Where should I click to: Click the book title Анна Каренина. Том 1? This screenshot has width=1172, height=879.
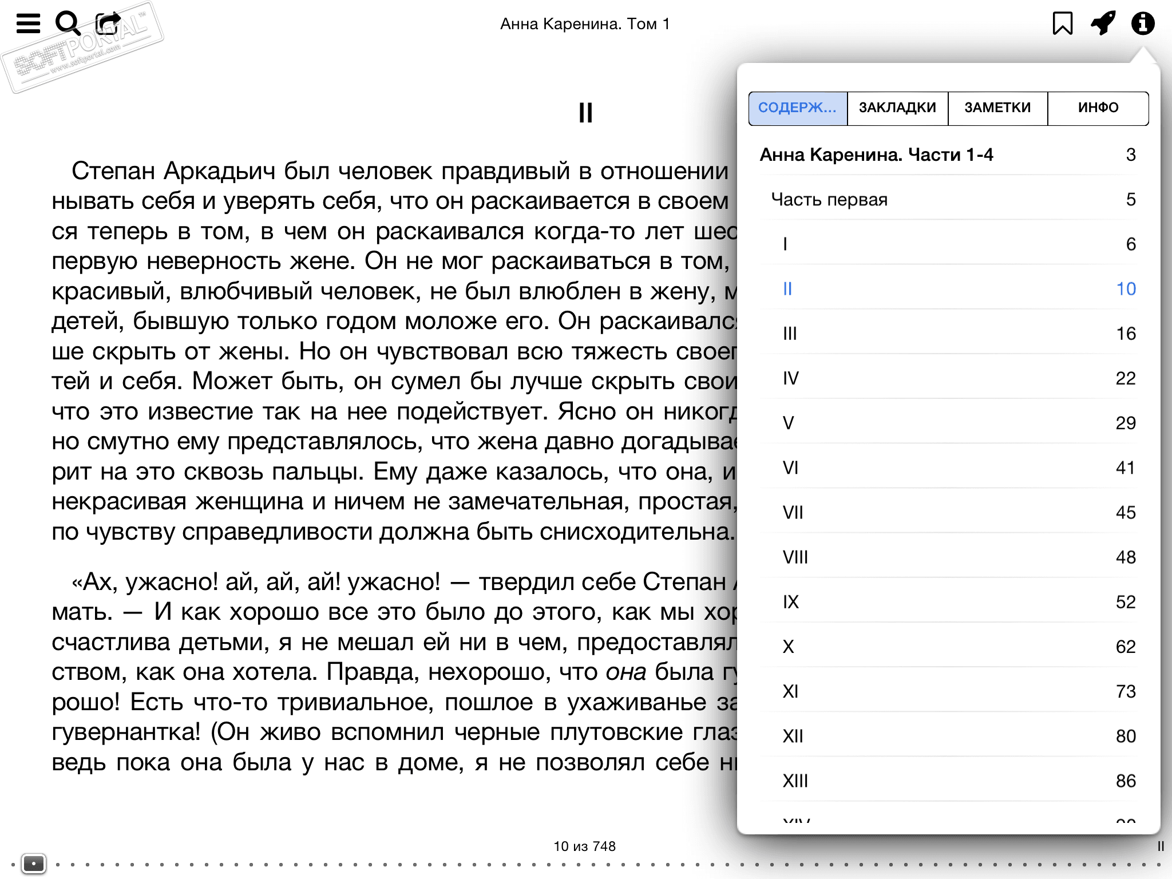585,24
